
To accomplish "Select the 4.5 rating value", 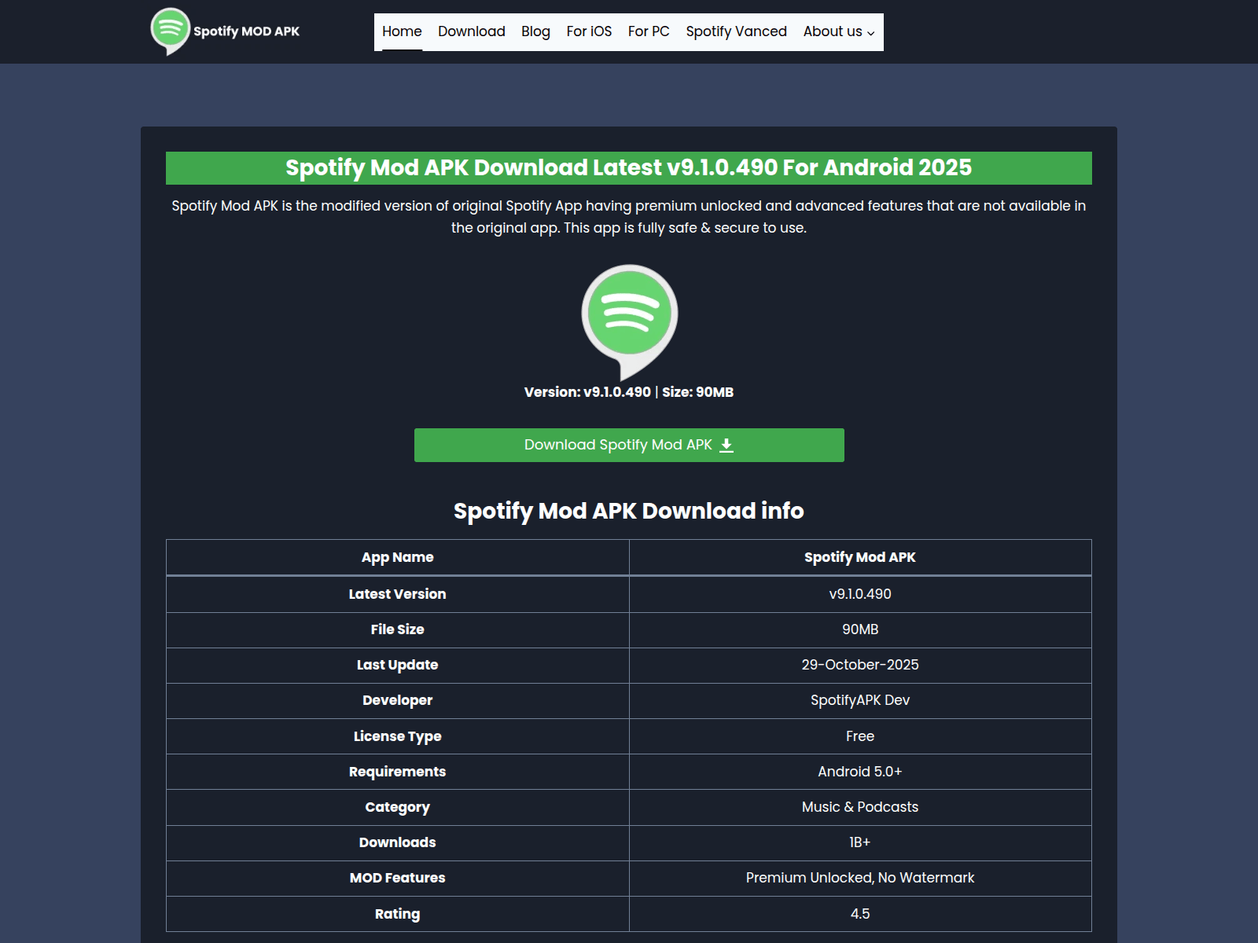I will (x=860, y=914).
